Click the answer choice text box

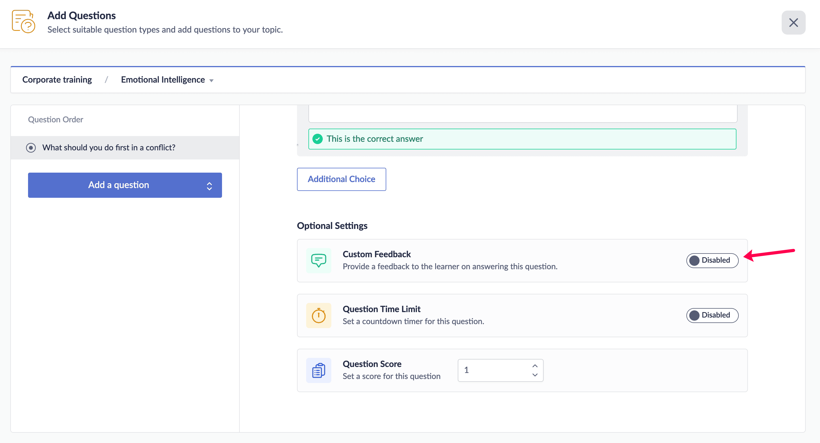(x=522, y=114)
